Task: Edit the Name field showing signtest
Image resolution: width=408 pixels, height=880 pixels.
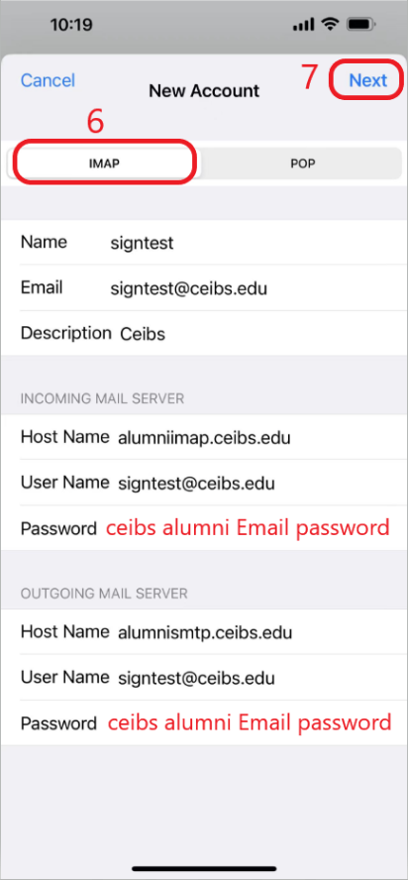Action: (x=204, y=243)
